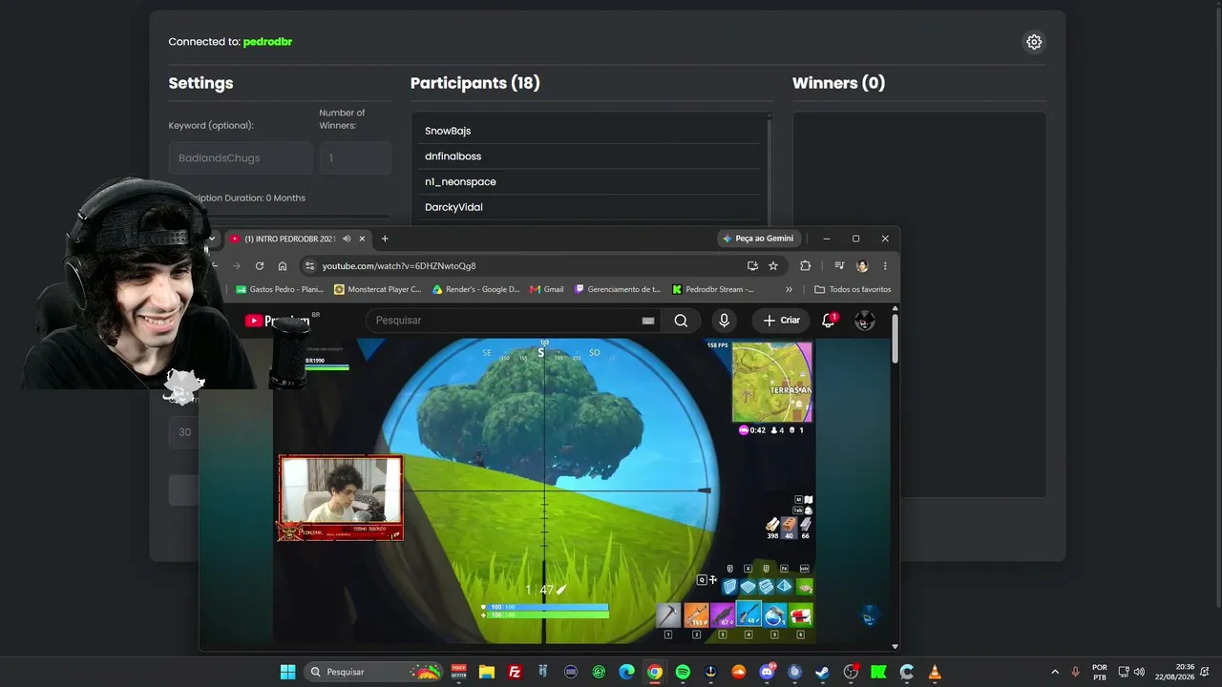The height and width of the screenshot is (687, 1222).
Task: Click the Chrome profile avatar
Action: pyautogui.click(x=862, y=266)
